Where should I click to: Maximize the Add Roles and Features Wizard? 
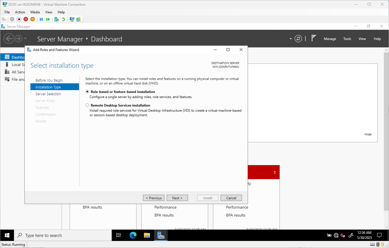pos(228,50)
